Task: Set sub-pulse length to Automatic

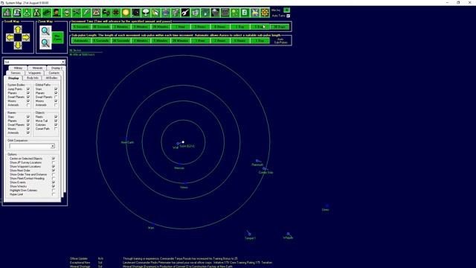Action: (81, 40)
